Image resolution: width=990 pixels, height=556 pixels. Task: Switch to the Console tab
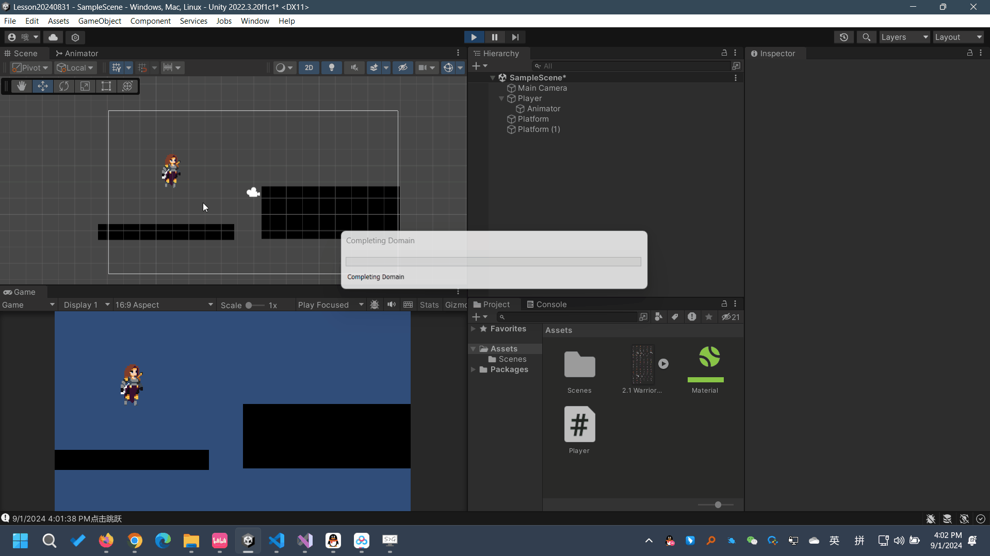point(546,304)
